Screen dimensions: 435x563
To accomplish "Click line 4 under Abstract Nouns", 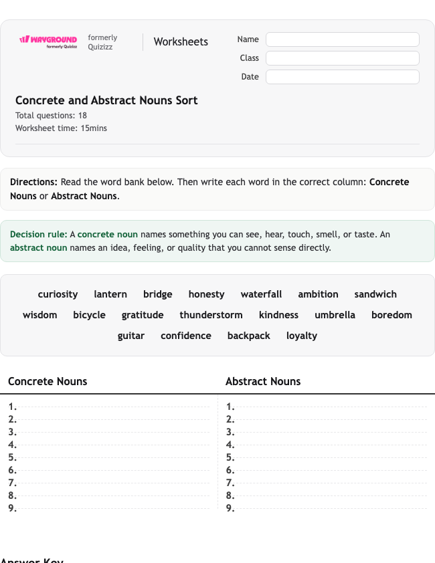I will click(327, 445).
